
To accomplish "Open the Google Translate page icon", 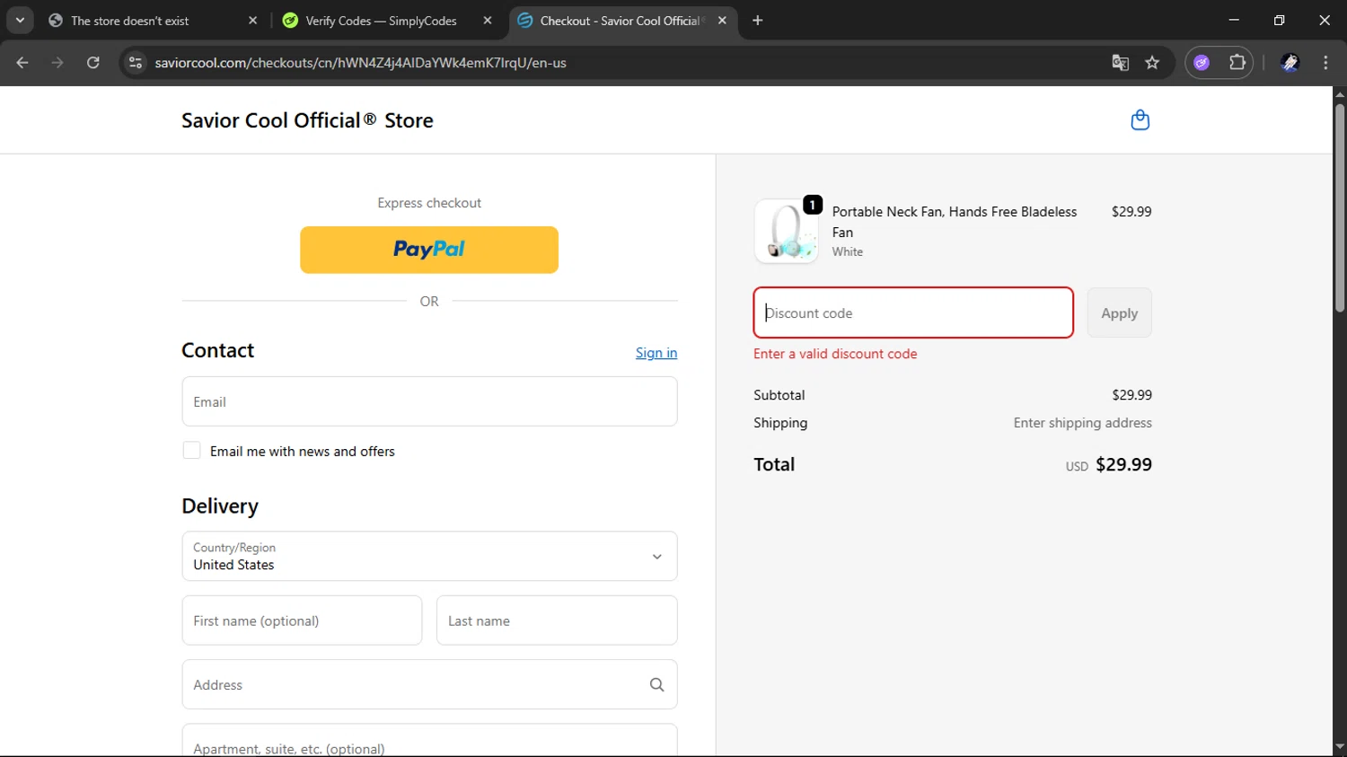I will 1120,63.
